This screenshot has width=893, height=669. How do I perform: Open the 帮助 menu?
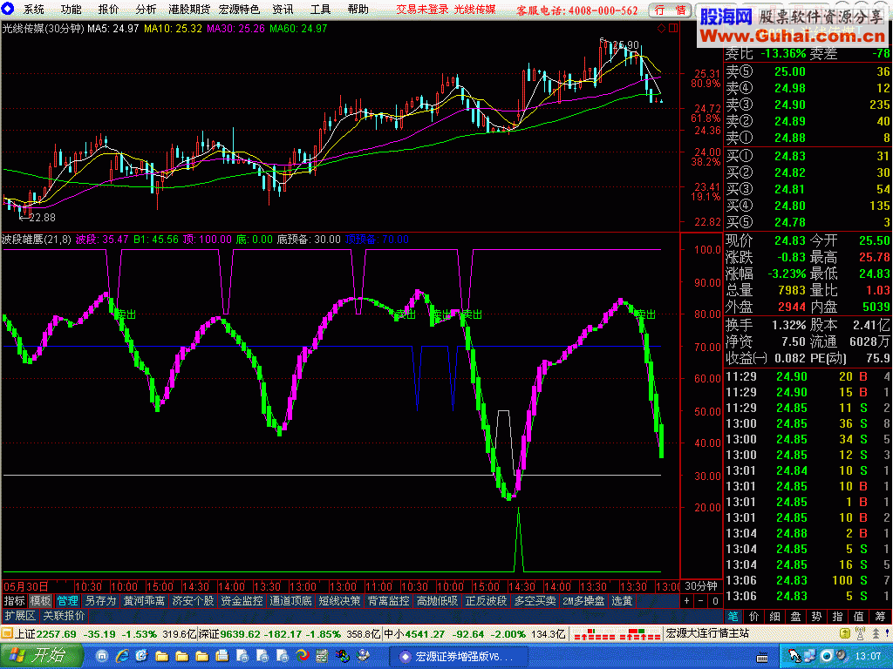[x=358, y=10]
